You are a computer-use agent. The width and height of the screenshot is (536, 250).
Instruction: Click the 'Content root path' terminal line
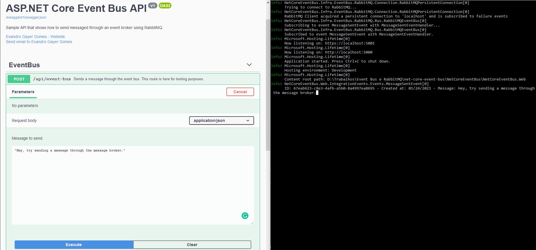[x=405, y=79]
